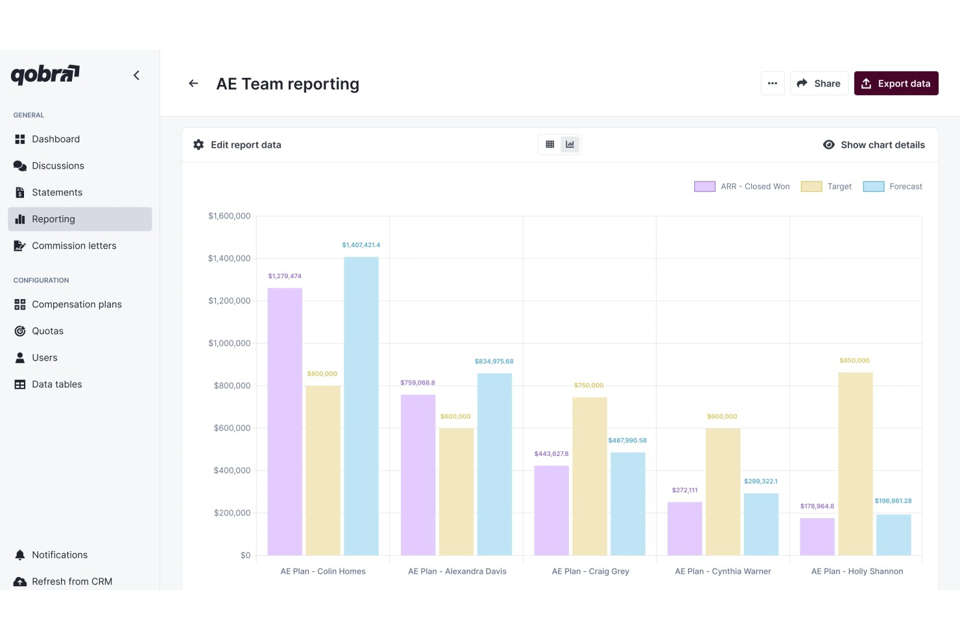Click the AE Plan - Cynthia Warner axis label
960x640 pixels.
point(723,571)
